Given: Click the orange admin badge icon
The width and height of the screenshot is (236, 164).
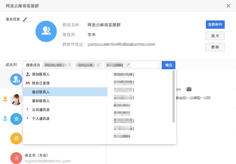Looking at the screenshot, I should coord(5,99).
